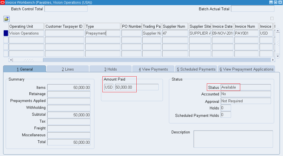This screenshot has width=283, height=156.
Task: Open the Type field showing Prepayment
Action: click(103, 33)
